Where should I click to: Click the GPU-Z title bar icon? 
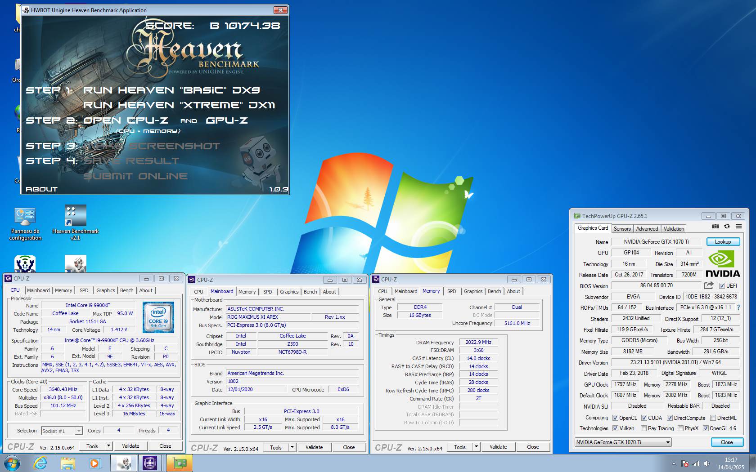(577, 216)
